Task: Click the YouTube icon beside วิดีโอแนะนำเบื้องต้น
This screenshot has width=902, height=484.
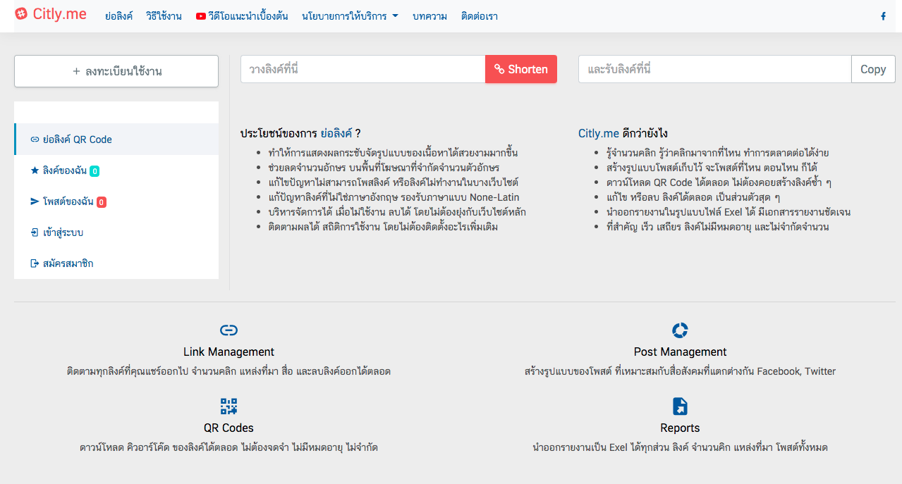Action: (202, 15)
